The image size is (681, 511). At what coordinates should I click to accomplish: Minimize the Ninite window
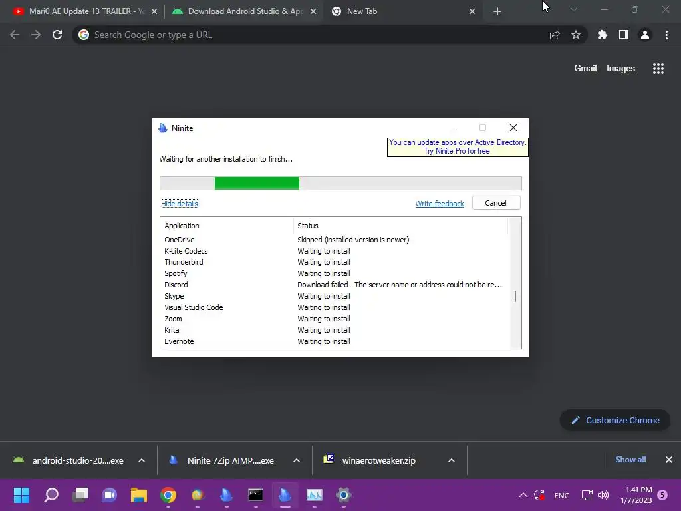[x=453, y=128]
